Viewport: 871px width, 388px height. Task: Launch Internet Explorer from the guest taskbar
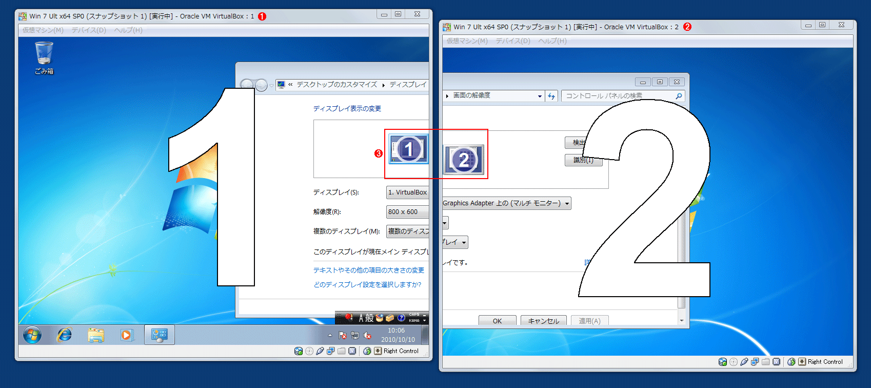tap(64, 335)
